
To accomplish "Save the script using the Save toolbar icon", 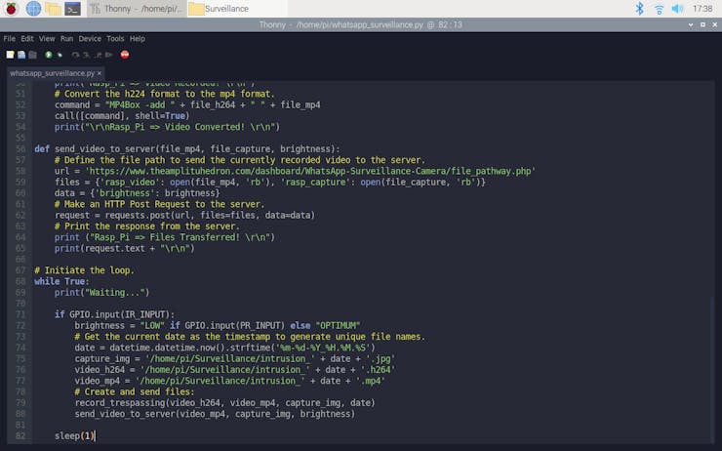I will point(31,55).
